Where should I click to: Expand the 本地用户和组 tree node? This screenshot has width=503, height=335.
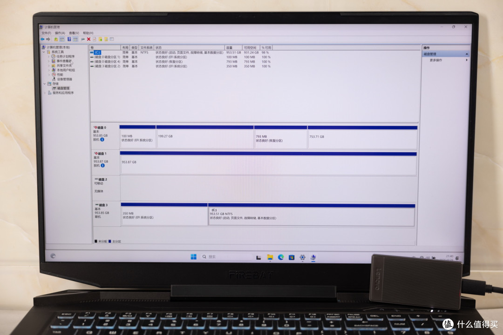[x=49, y=70]
